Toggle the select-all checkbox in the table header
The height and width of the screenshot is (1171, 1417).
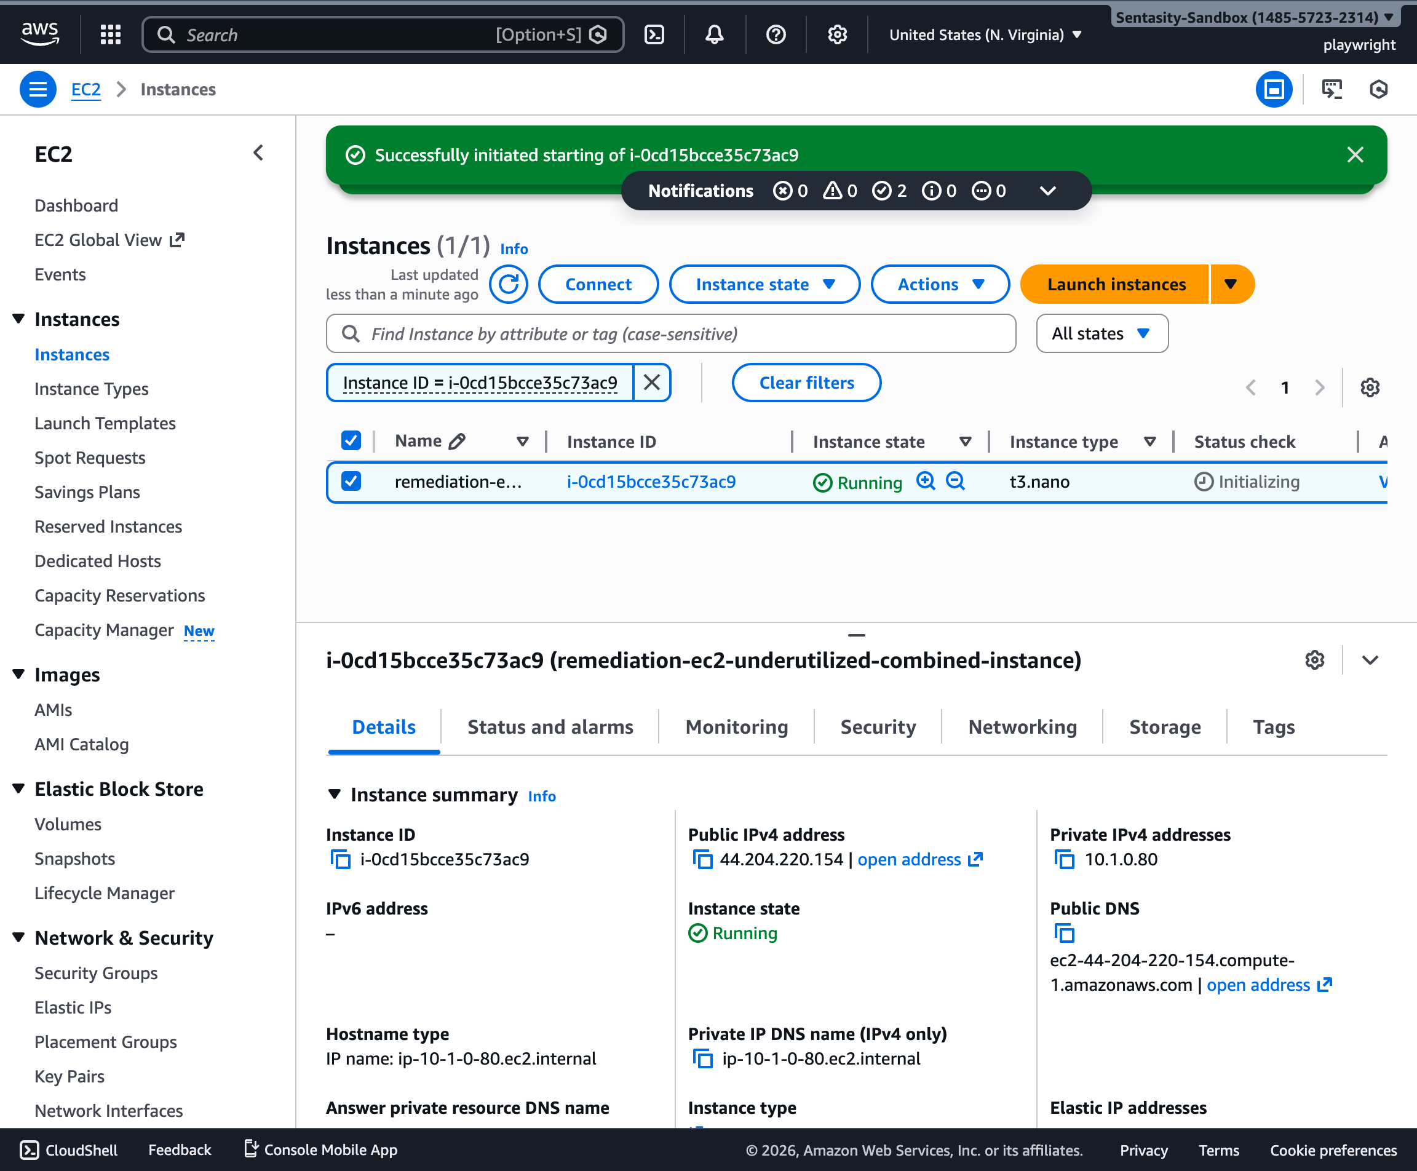click(x=351, y=440)
